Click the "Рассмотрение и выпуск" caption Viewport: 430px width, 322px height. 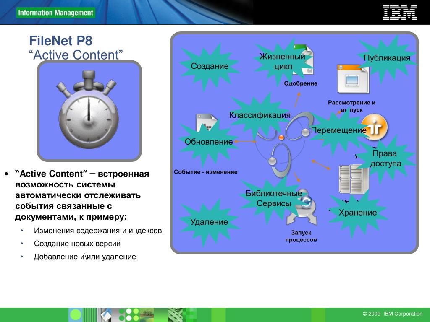(x=351, y=106)
